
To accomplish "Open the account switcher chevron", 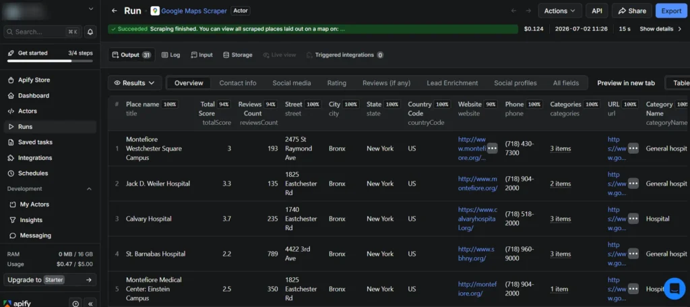I will pos(91,8).
